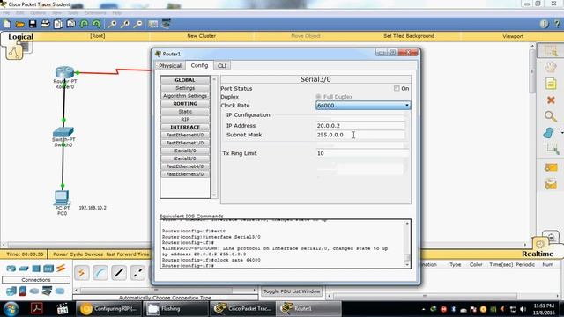564x317 pixels.
Task: Open the drawing palette icon
Action: tap(152, 24)
